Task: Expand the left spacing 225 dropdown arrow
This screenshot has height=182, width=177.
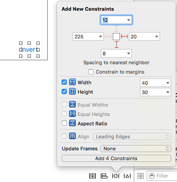Action: pyautogui.click(x=101, y=37)
